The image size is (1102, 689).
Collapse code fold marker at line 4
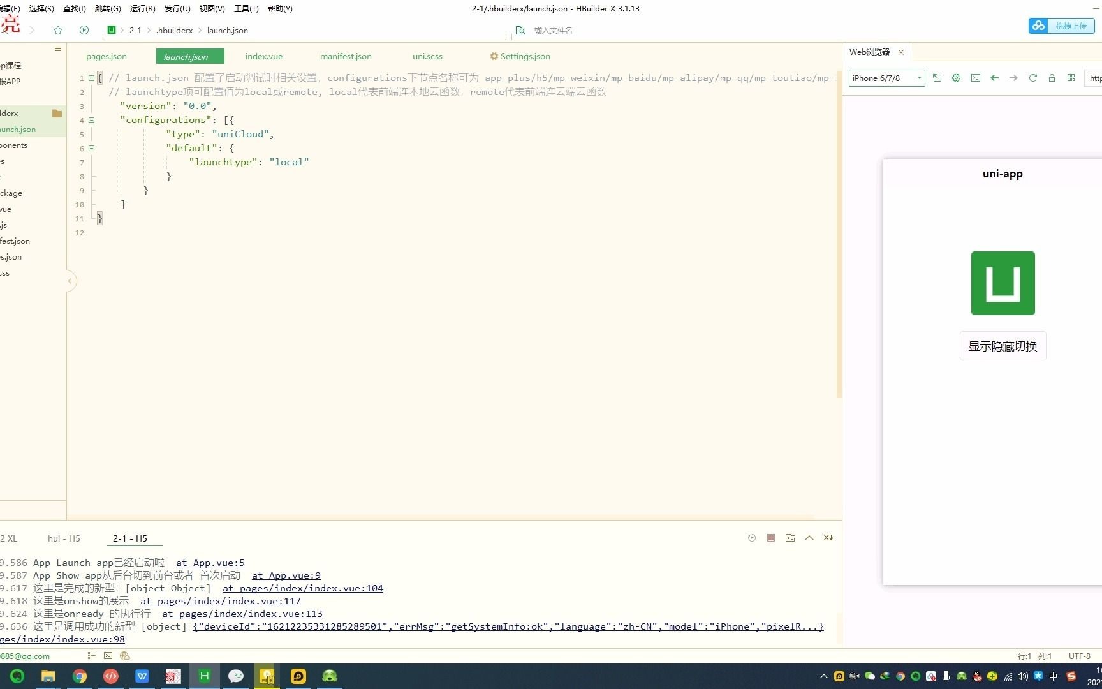[x=91, y=120]
